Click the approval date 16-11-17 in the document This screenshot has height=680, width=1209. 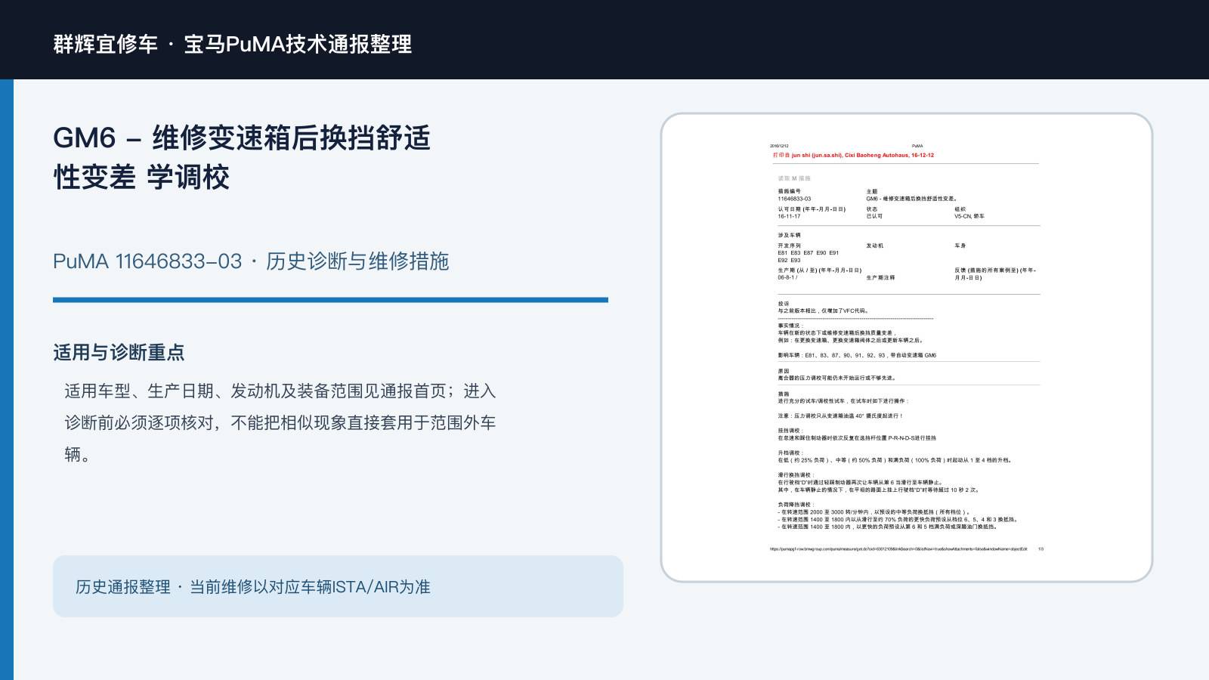click(789, 216)
